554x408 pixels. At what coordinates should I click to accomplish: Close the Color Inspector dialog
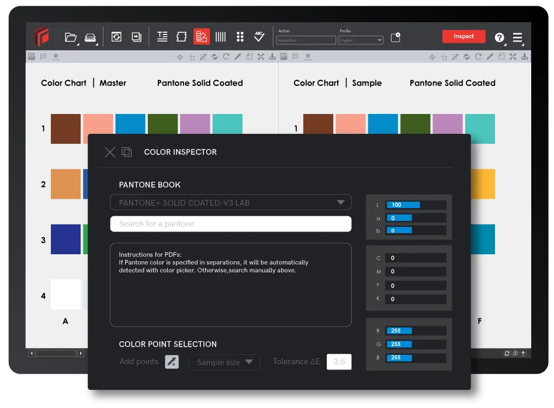click(110, 153)
